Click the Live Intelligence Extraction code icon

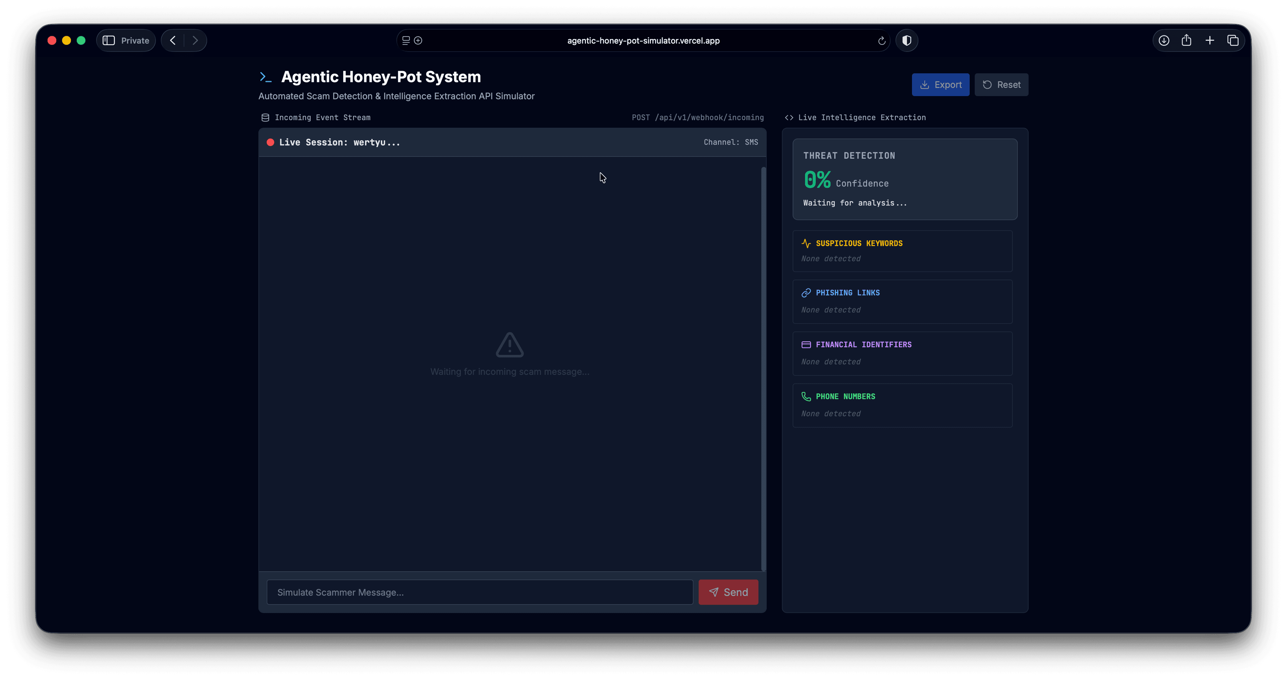tap(789, 117)
